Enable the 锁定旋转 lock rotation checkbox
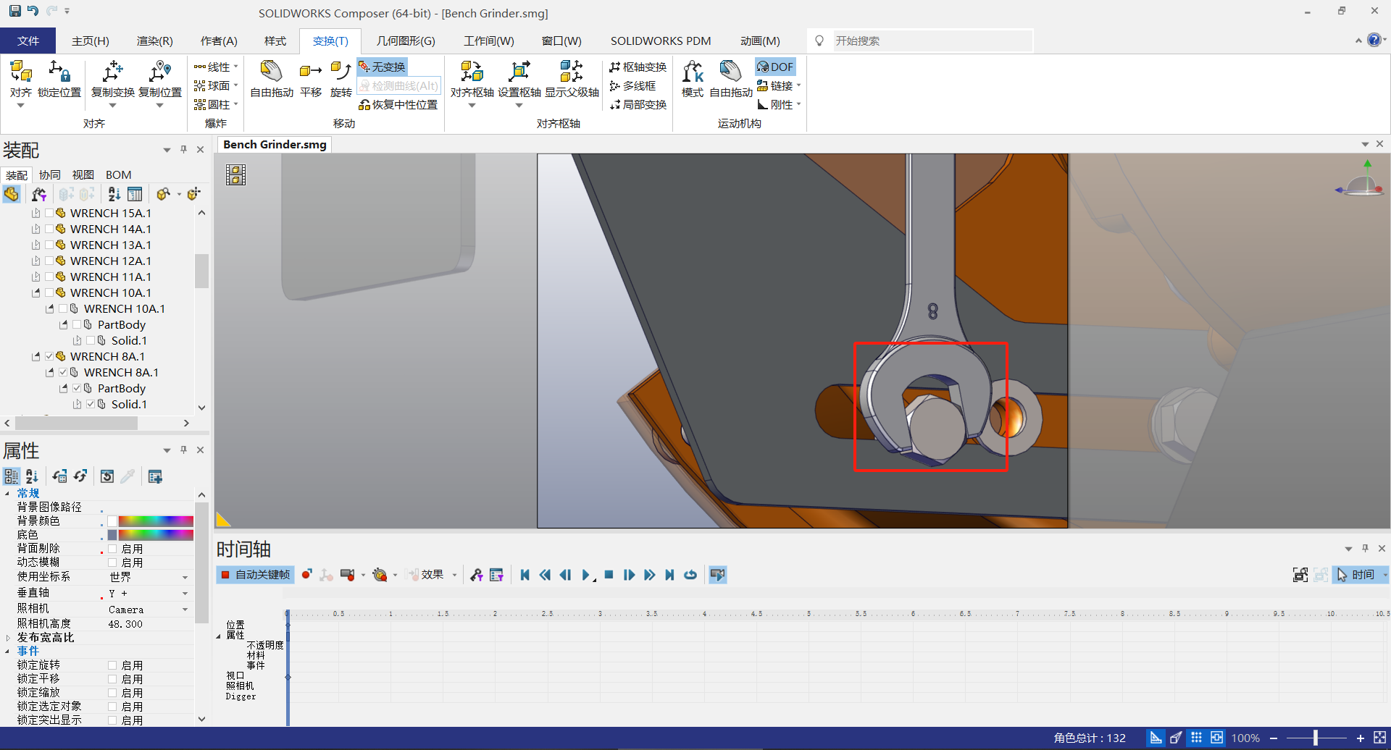 coord(112,665)
